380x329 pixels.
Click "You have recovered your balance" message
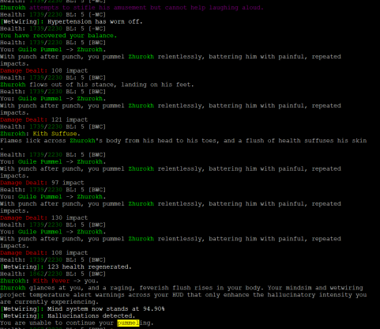pyautogui.click(x=58, y=36)
